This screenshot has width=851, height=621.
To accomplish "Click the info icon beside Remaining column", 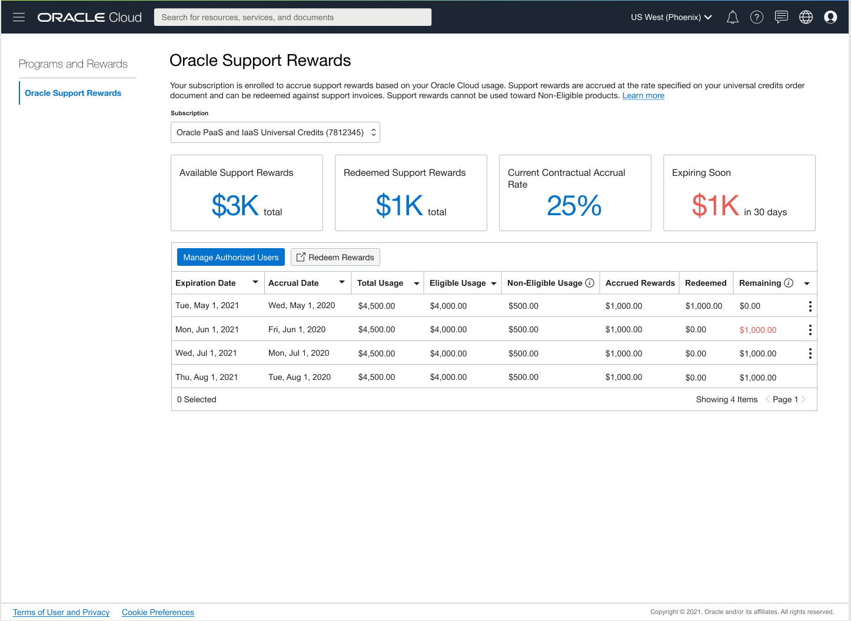I will 789,283.
